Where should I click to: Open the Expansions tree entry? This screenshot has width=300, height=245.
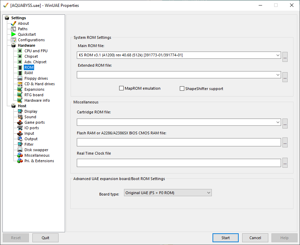coord(34,89)
